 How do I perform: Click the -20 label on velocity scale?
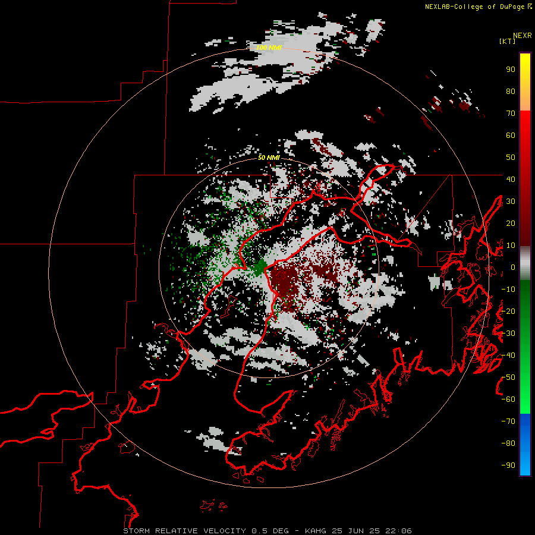click(x=508, y=311)
